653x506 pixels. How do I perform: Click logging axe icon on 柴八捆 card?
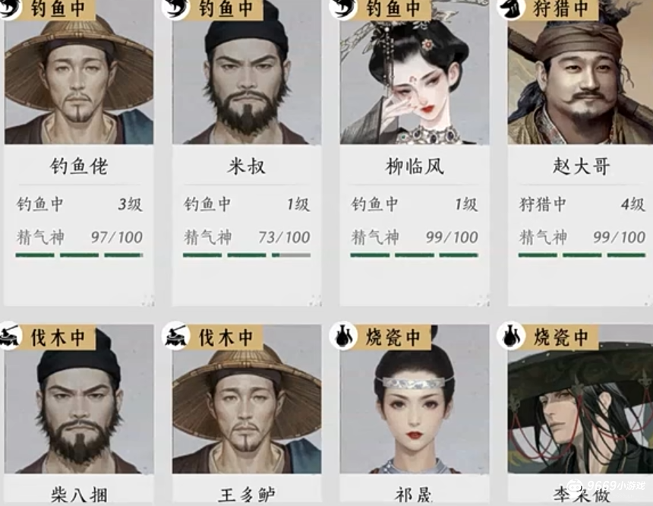(x=11, y=336)
